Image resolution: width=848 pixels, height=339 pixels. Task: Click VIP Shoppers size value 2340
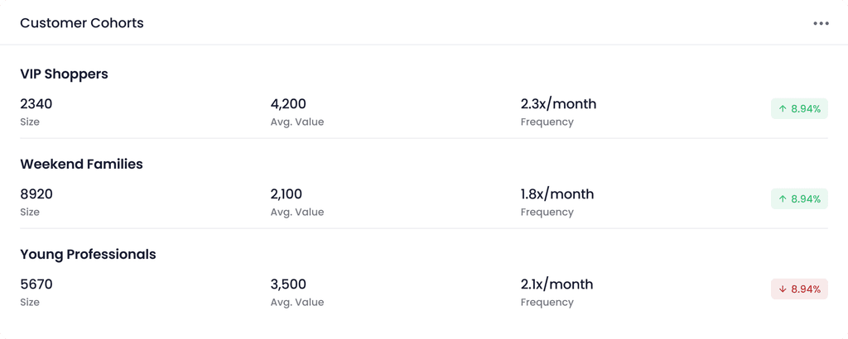click(36, 104)
